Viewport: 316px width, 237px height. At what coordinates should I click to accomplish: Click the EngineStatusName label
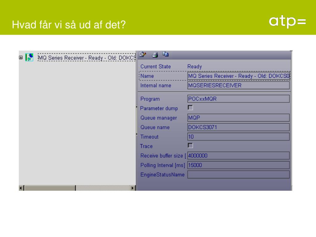pyautogui.click(x=162, y=175)
